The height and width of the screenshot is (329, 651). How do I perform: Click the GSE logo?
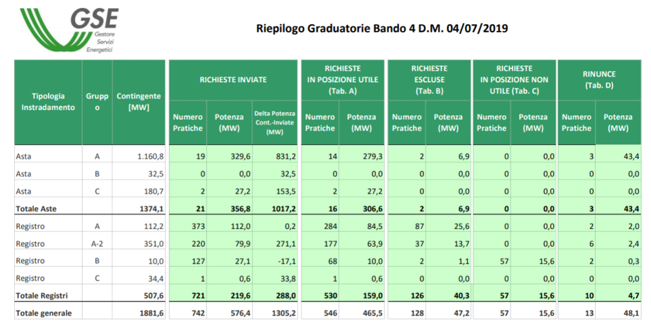(x=70, y=30)
